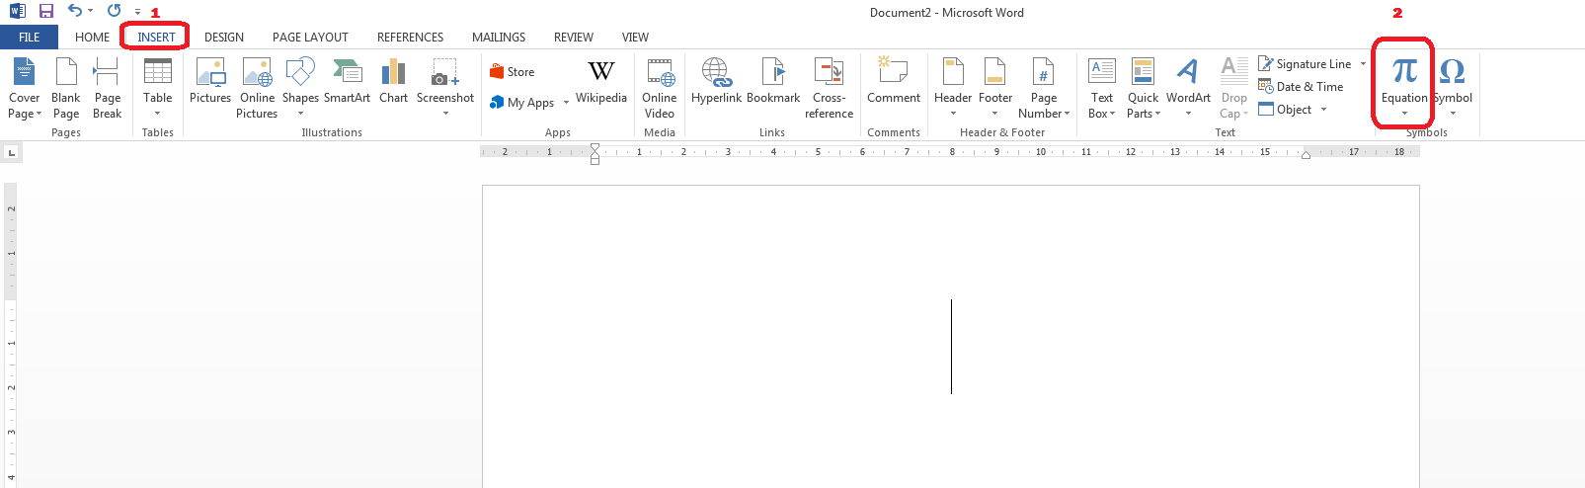This screenshot has width=1585, height=488.
Task: Switch to the REVIEW tab
Action: (574, 38)
